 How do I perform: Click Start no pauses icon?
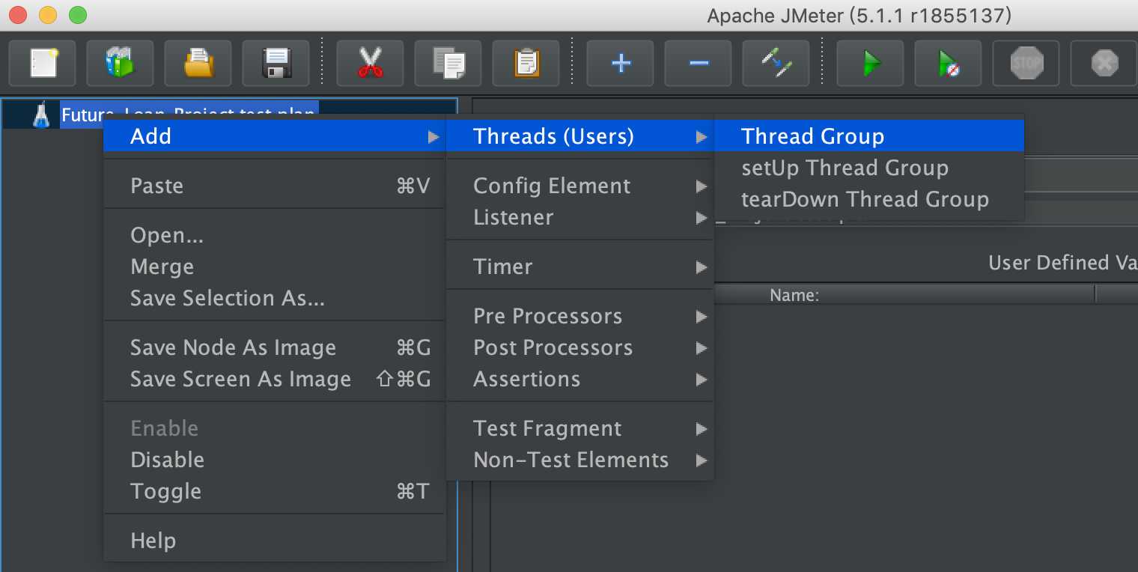coord(948,63)
